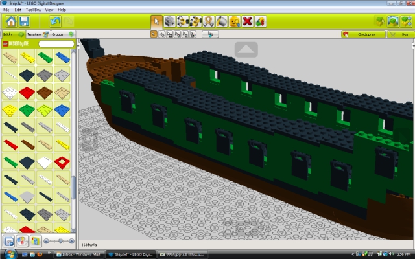Use the Hide tool minifigure head icon

pos(234,21)
